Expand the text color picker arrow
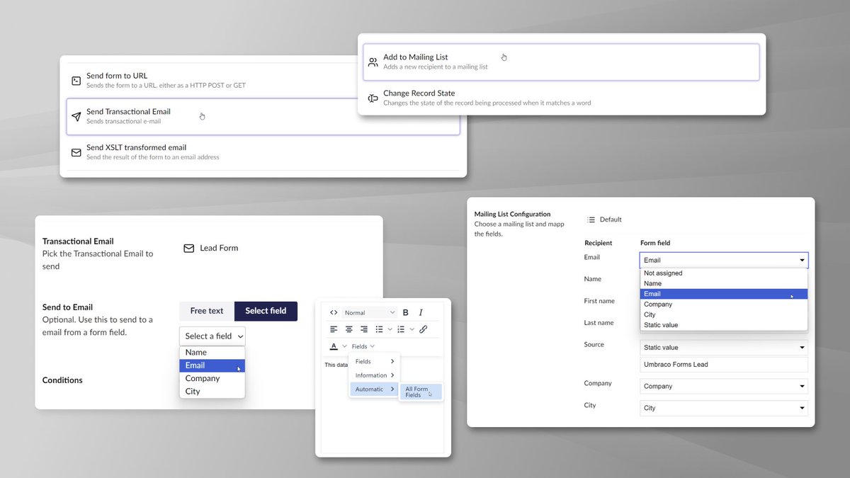The image size is (850, 478). click(344, 346)
